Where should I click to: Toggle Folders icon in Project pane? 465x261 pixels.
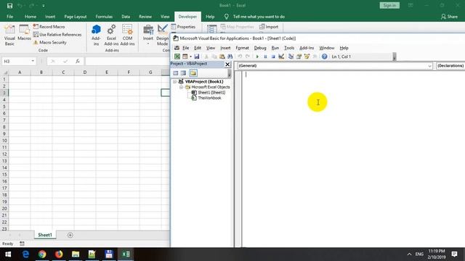point(193,72)
